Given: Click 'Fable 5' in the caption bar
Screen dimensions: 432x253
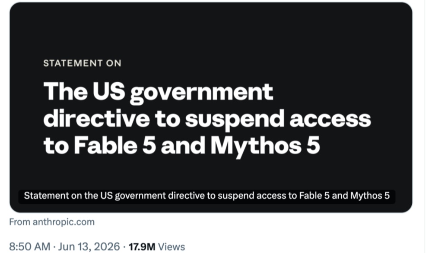Looking at the screenshot, I should pyautogui.click(x=314, y=196).
